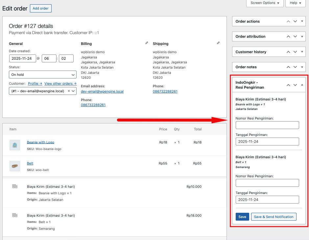Click the shipping address pencil icon

[218, 43]
